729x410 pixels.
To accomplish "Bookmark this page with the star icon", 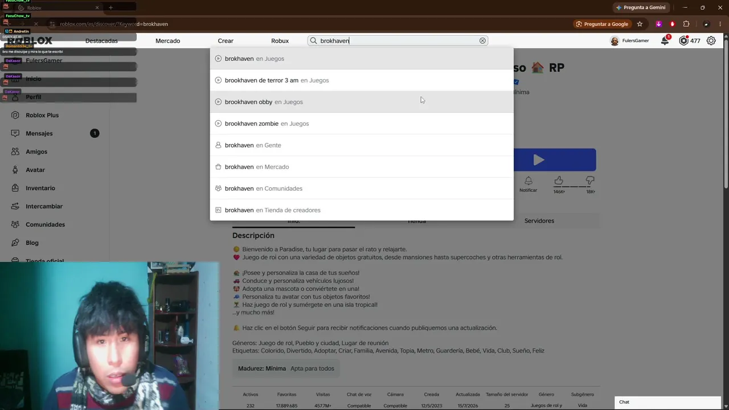I will (640, 24).
